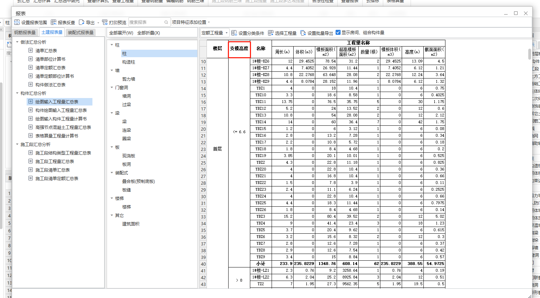The width and height of the screenshot is (540, 298).
Task: Click the 全部展开(W) button
Action: pos(121,33)
